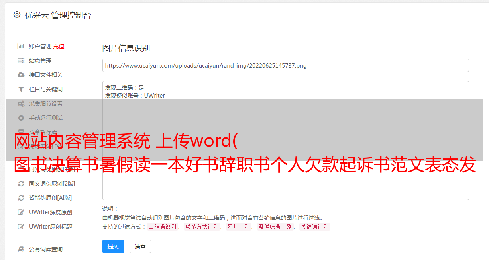Open the 优采云 管理控制台 header title
Viewport: 489px width, 260px height.
pos(58,15)
